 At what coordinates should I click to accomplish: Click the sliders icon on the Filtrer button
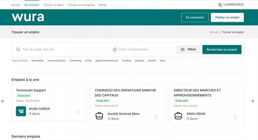pos(183,49)
